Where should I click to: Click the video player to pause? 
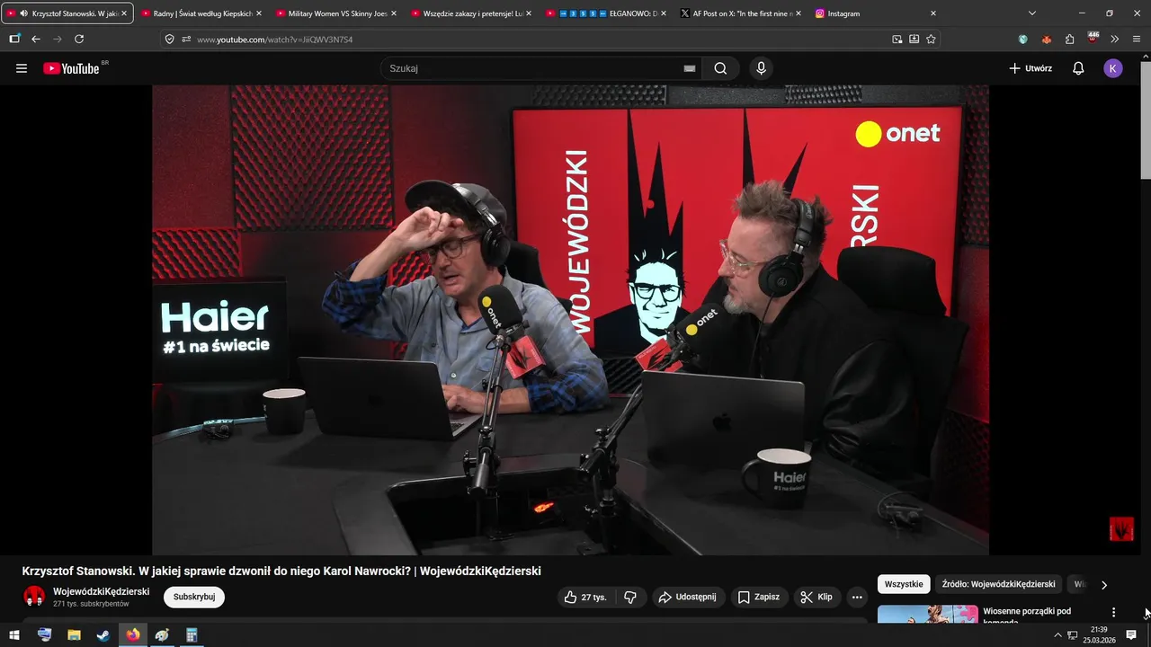[570, 320]
